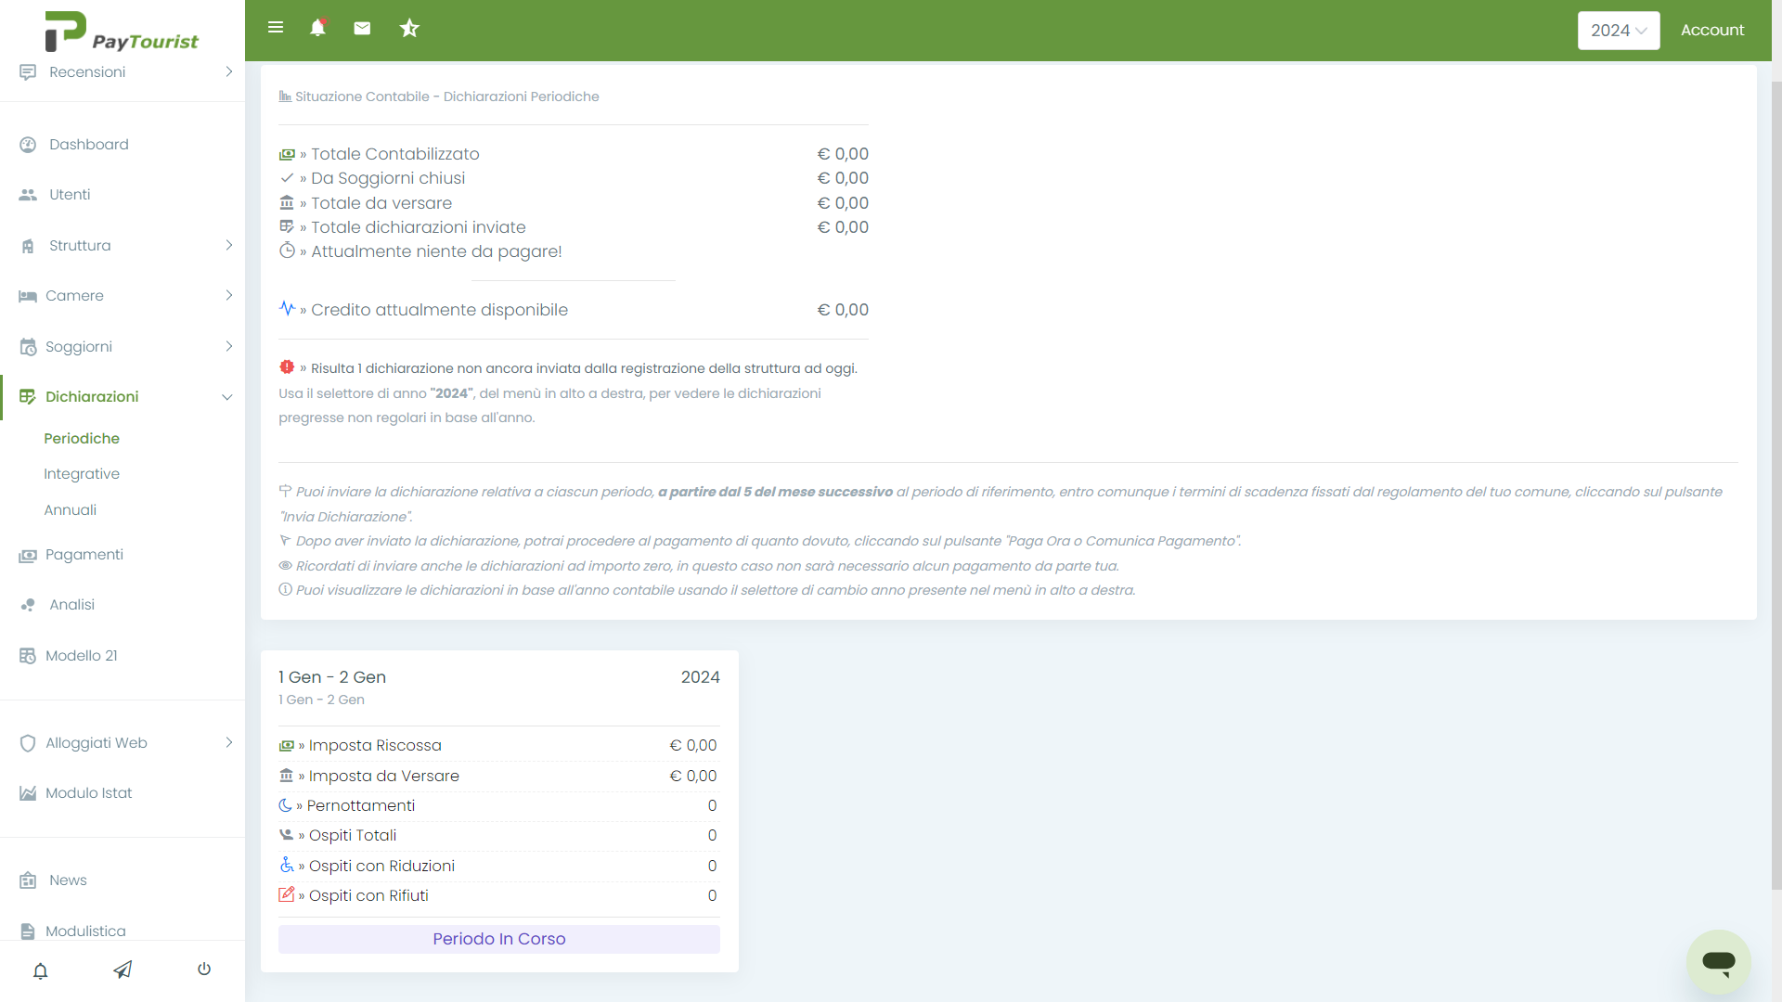The image size is (1782, 1002).
Task: Expand the Recensioni submenu chevron
Action: click(228, 72)
